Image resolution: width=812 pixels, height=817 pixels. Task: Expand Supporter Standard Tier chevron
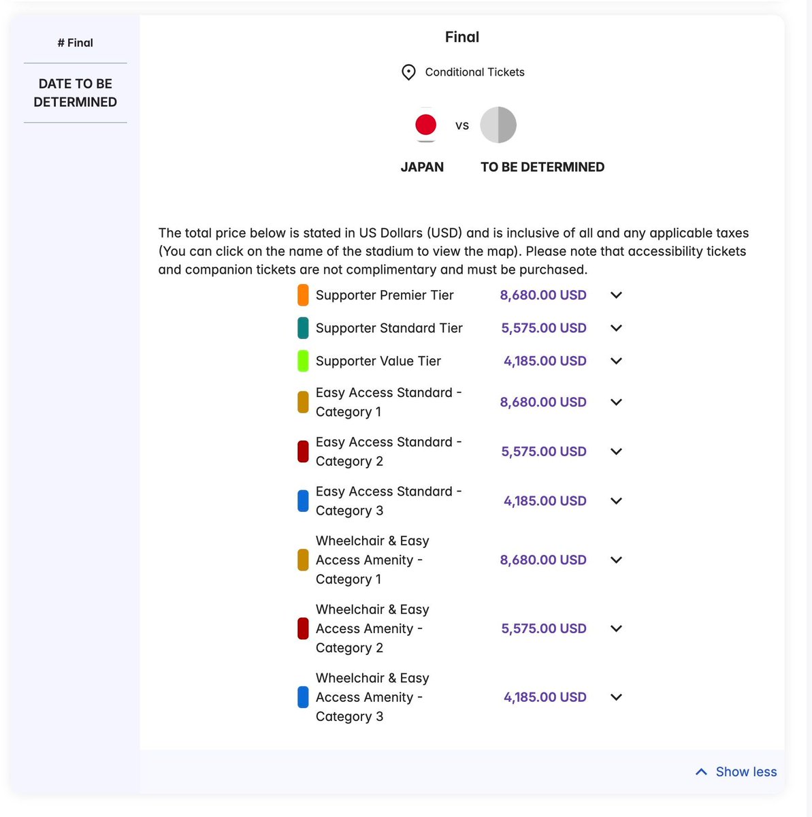tap(616, 328)
